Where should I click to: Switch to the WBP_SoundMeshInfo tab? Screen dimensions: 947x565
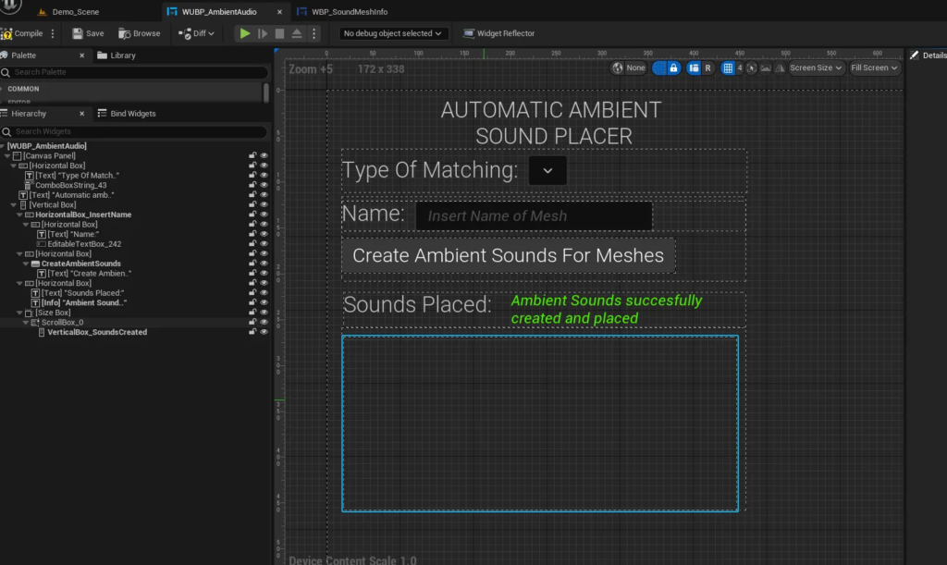point(348,12)
